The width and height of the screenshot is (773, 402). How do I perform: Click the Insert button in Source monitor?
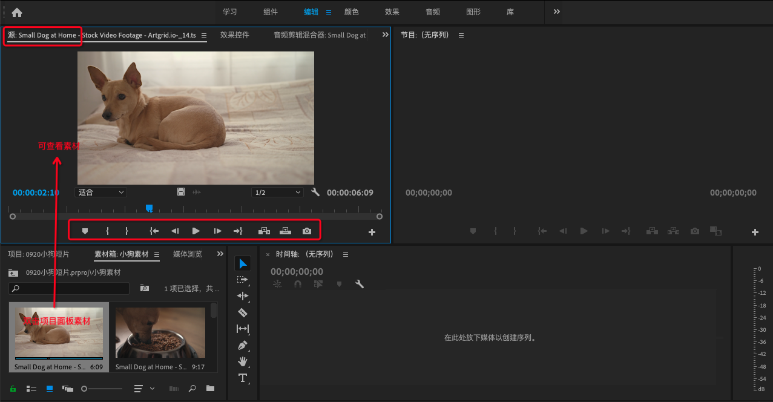click(264, 231)
